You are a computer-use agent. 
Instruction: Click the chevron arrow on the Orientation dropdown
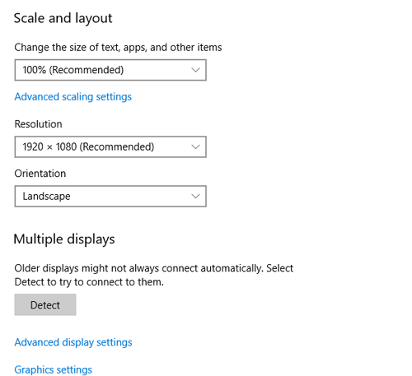pyautogui.click(x=195, y=196)
